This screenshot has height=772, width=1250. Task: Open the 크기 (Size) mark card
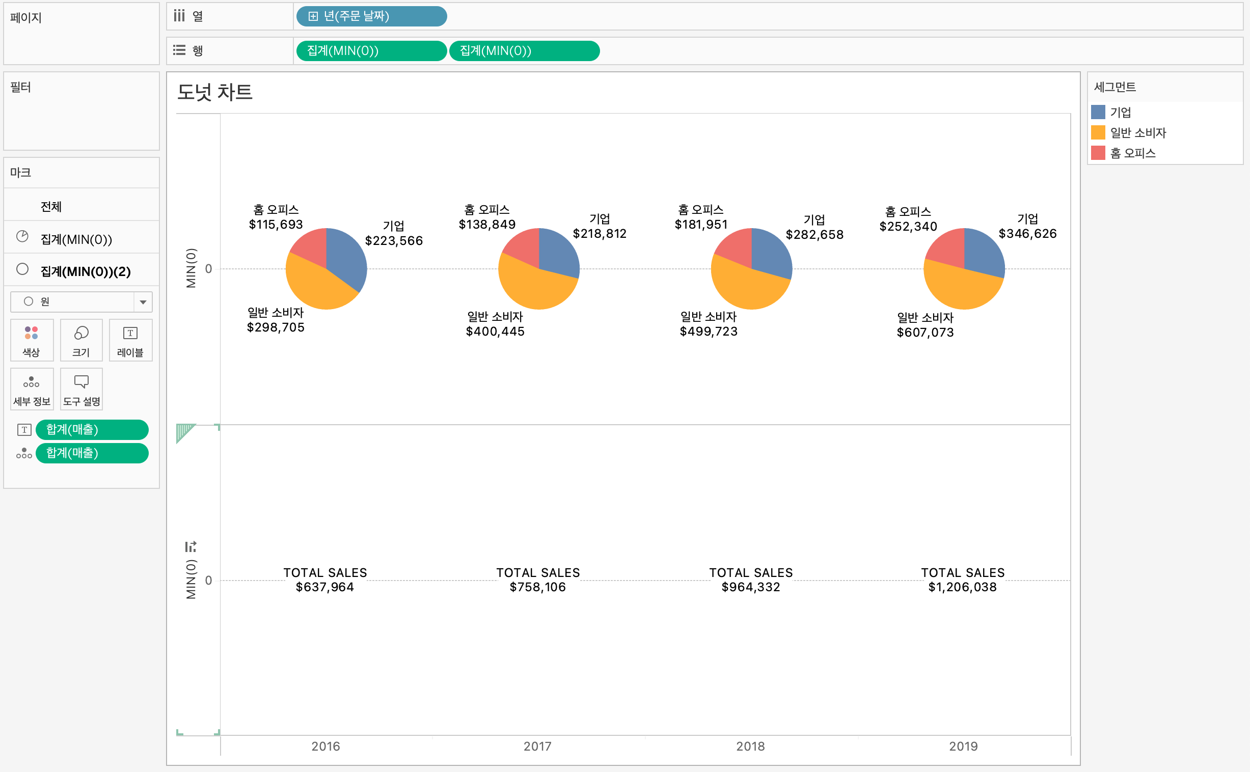click(x=81, y=340)
